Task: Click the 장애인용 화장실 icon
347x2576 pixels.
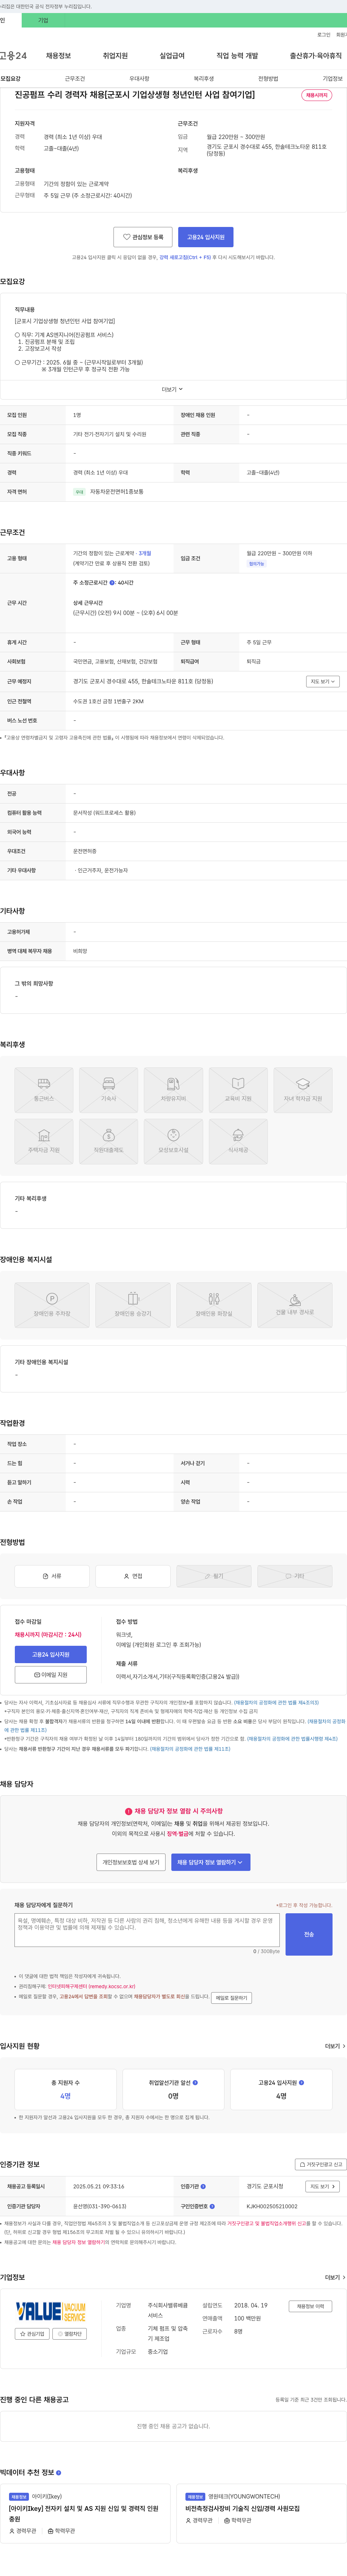Action: tap(214, 1305)
